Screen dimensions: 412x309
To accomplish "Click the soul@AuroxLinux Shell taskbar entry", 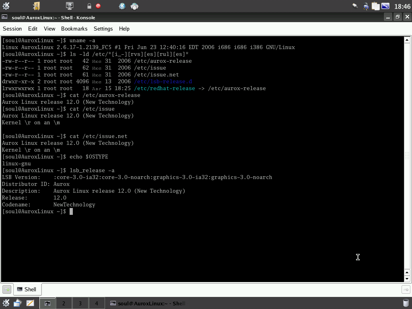I will pos(147,303).
